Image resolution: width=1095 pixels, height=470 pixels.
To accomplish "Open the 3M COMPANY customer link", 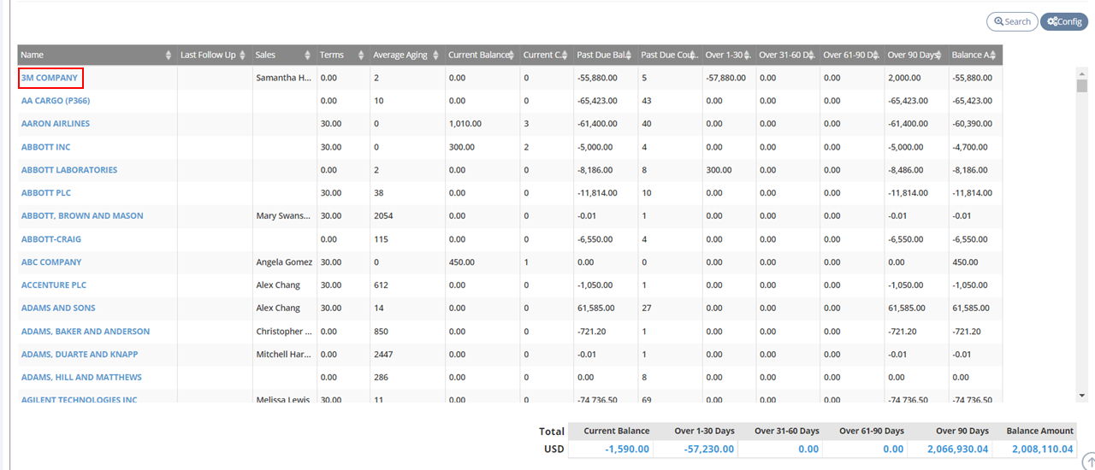I will click(x=50, y=78).
